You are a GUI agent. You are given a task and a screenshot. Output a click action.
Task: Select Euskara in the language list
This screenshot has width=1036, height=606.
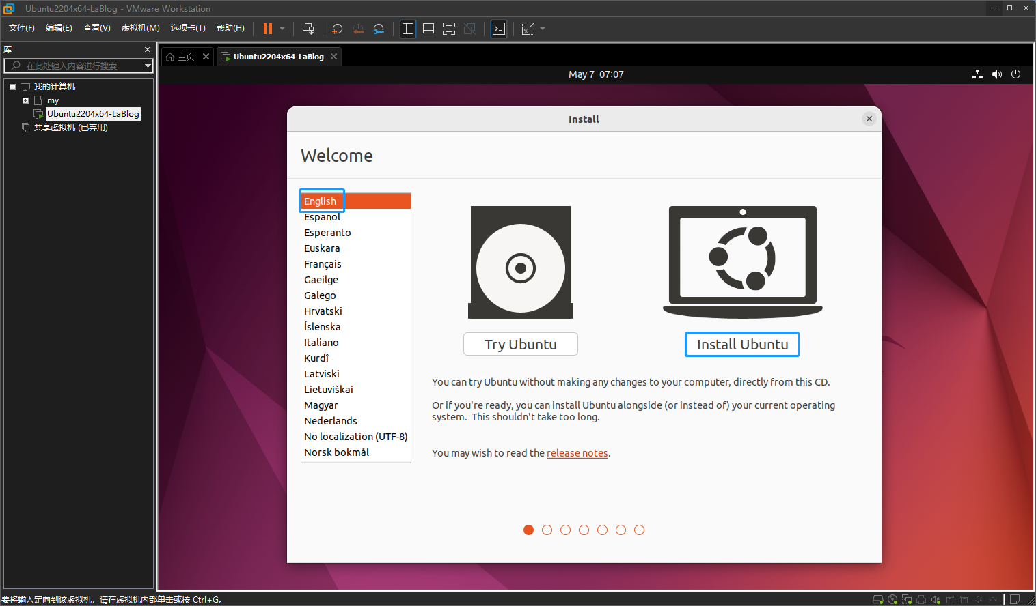click(356, 248)
